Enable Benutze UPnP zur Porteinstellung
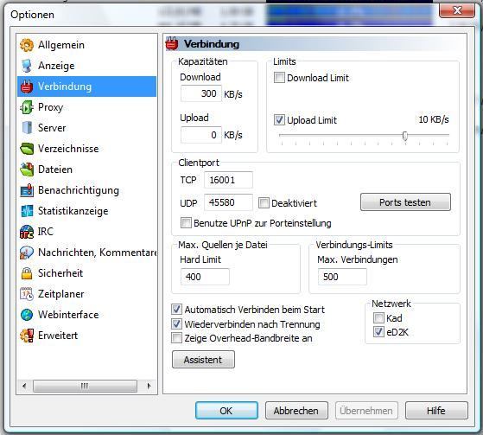This screenshot has height=435, width=483. tap(186, 222)
